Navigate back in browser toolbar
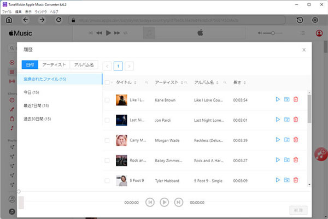This screenshot has width=328, height=219. pyautogui.click(x=26, y=20)
